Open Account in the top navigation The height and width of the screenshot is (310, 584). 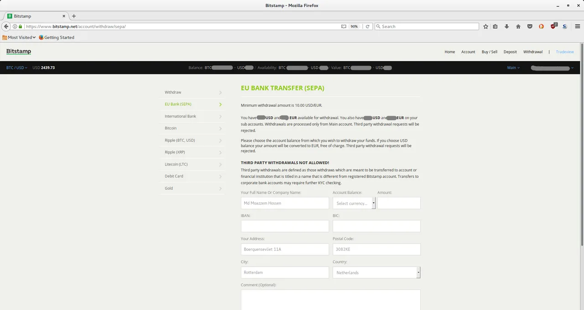[468, 52]
